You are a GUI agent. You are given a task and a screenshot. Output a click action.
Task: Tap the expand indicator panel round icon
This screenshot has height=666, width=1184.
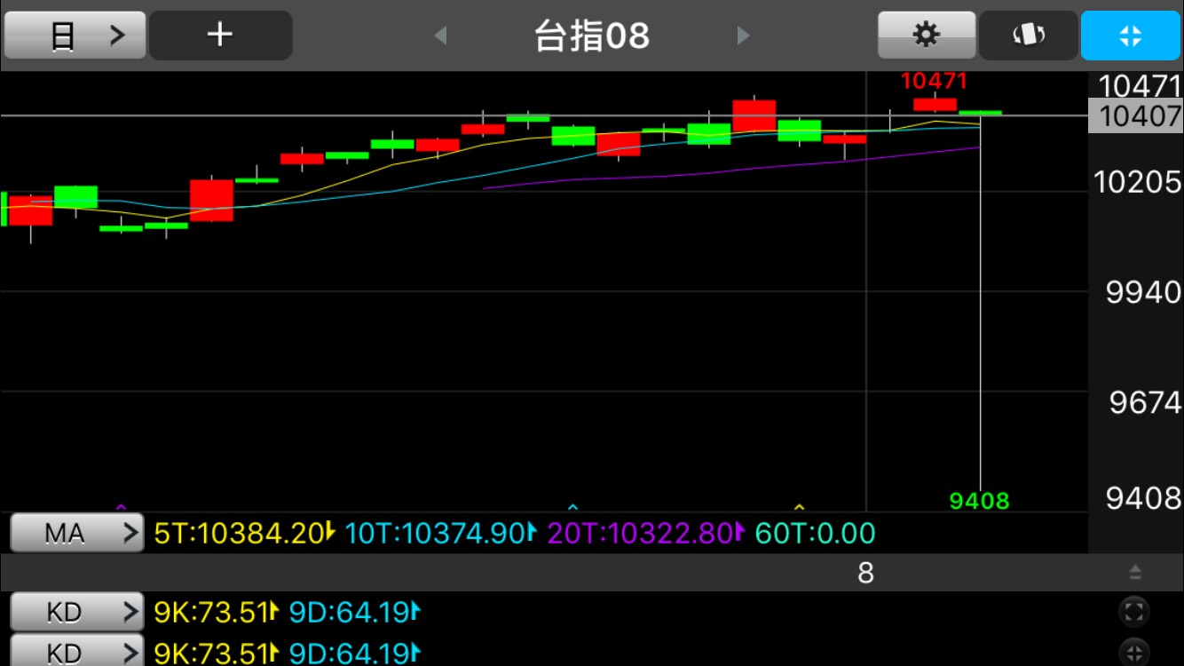1134,611
